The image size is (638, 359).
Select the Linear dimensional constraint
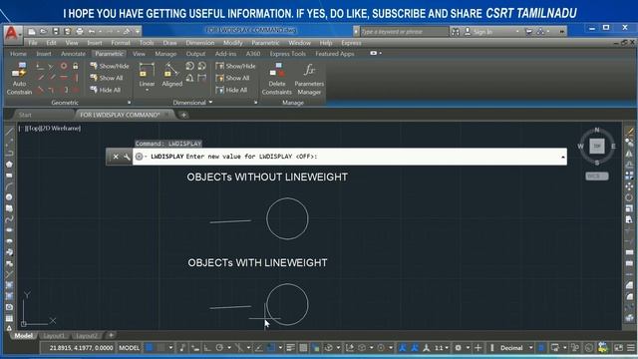click(x=147, y=75)
